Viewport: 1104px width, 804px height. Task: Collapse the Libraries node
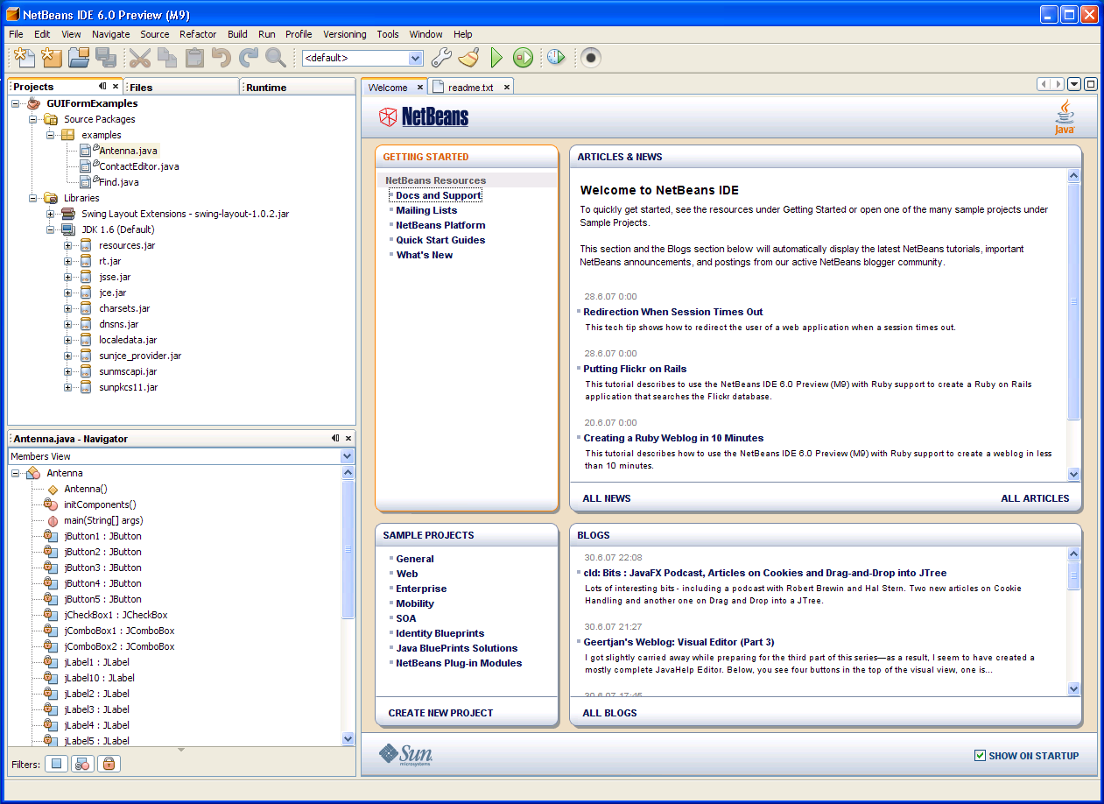point(33,198)
